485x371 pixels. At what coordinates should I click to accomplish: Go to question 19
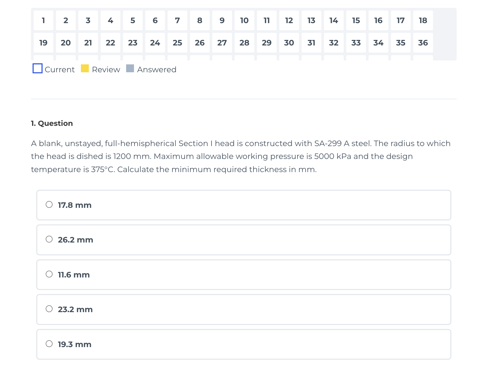coord(43,43)
